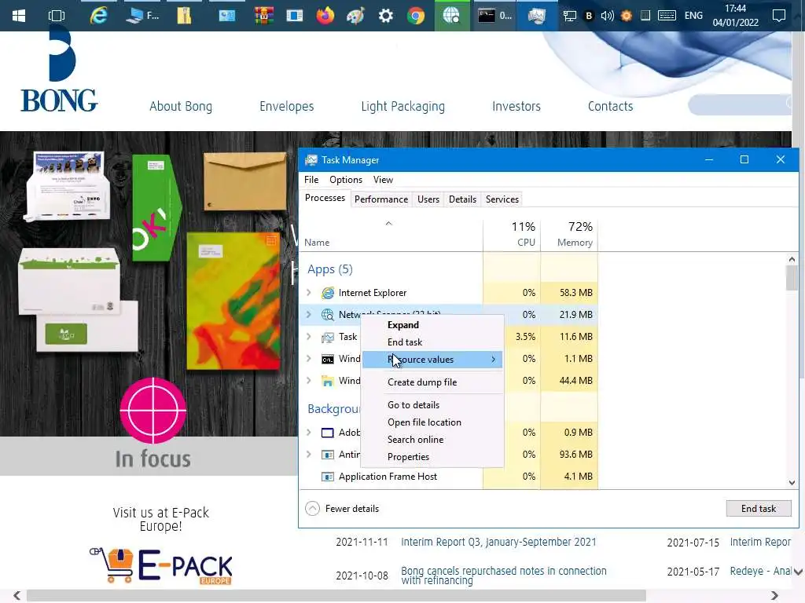Click the volume speaker tray icon
This screenshot has width=805, height=603.
tap(608, 16)
